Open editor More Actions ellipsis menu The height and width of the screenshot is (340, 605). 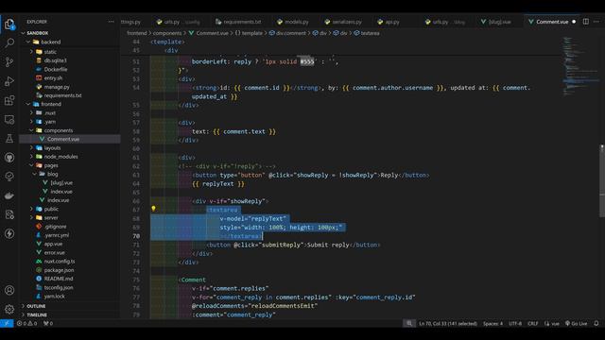[596, 22]
